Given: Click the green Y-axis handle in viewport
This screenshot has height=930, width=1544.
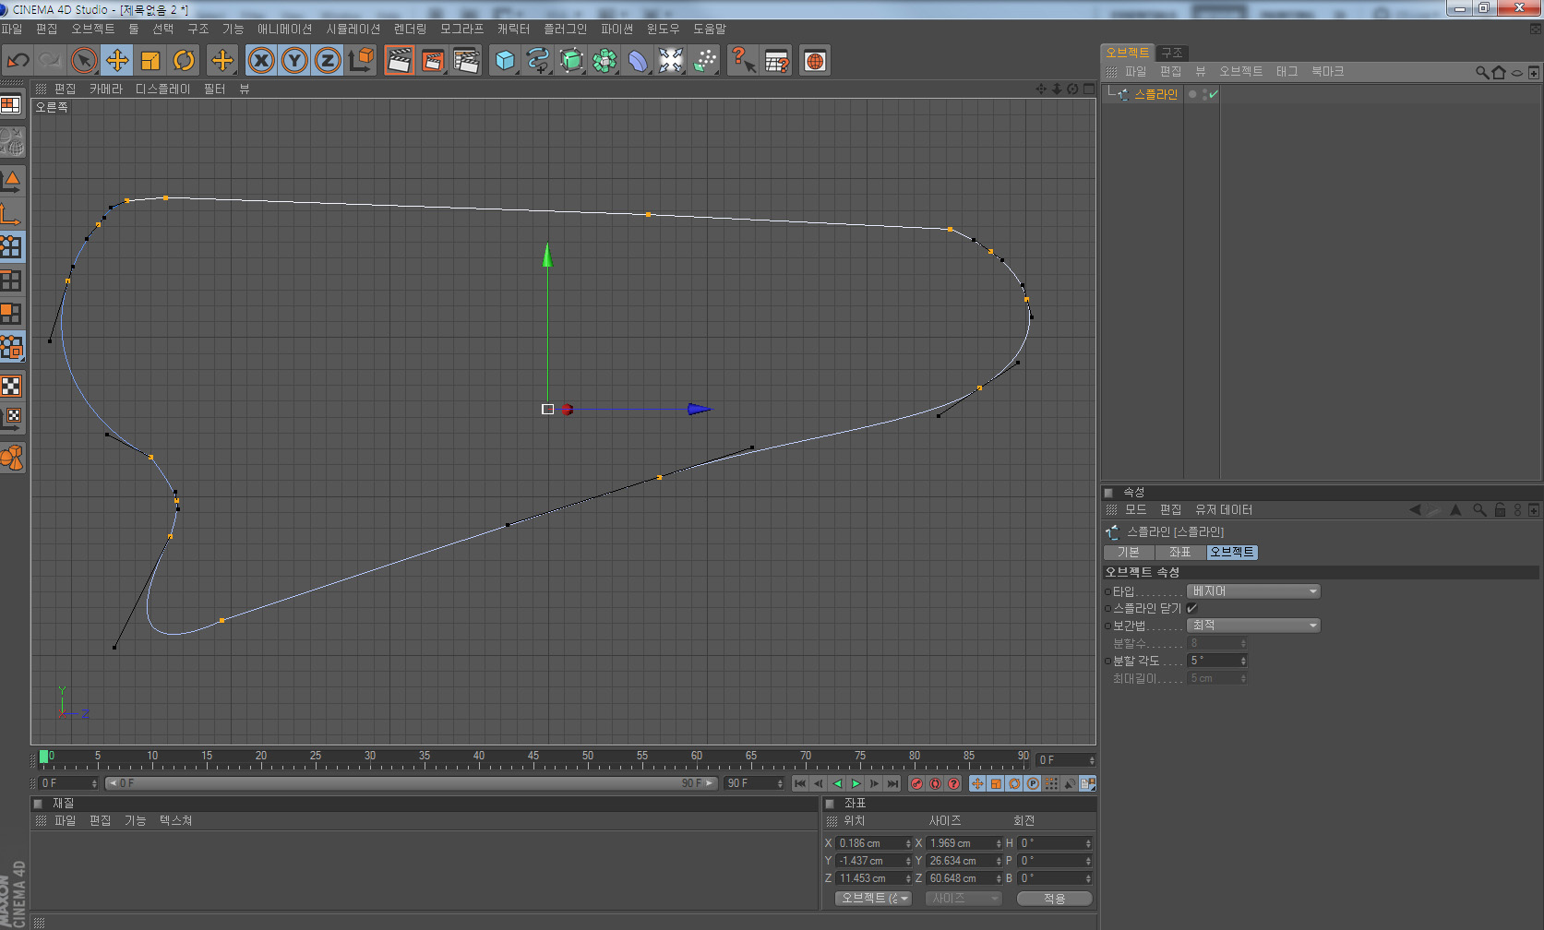Looking at the screenshot, I should pyautogui.click(x=547, y=256).
